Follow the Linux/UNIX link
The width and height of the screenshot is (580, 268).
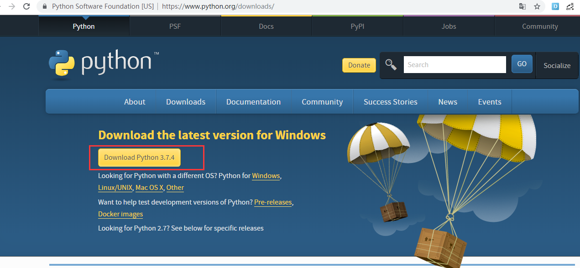click(x=115, y=188)
